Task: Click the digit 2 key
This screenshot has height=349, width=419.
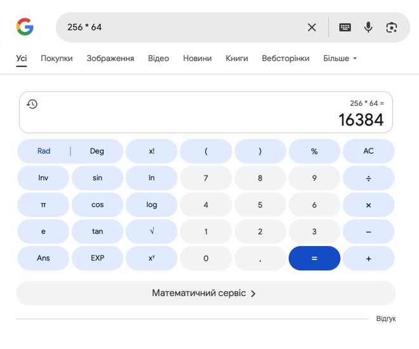Action: 260,232
